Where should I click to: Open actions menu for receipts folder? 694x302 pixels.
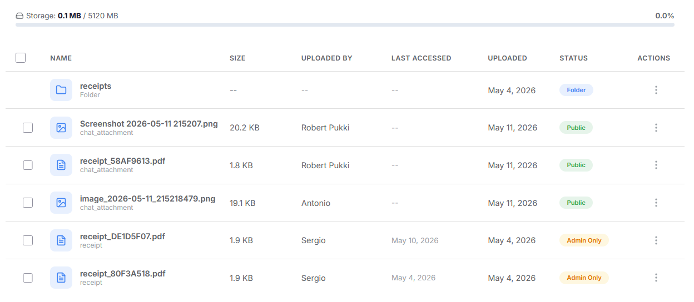(656, 90)
